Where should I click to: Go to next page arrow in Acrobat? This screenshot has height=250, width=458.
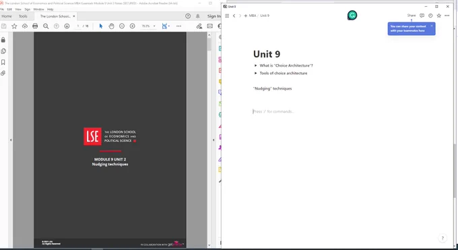coord(67,26)
